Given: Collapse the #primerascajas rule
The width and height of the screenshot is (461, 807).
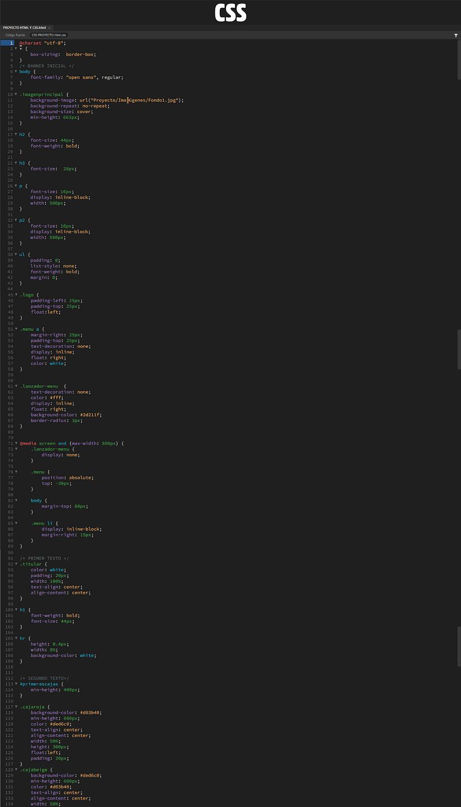Looking at the screenshot, I should coord(16,684).
